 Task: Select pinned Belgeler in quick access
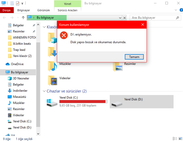pyautogui.click(x=18, y=25)
